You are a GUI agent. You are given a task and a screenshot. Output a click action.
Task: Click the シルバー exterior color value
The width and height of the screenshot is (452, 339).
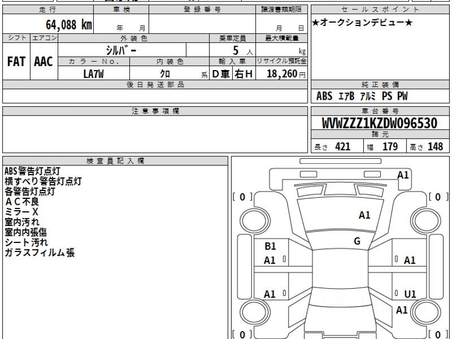[x=121, y=50]
